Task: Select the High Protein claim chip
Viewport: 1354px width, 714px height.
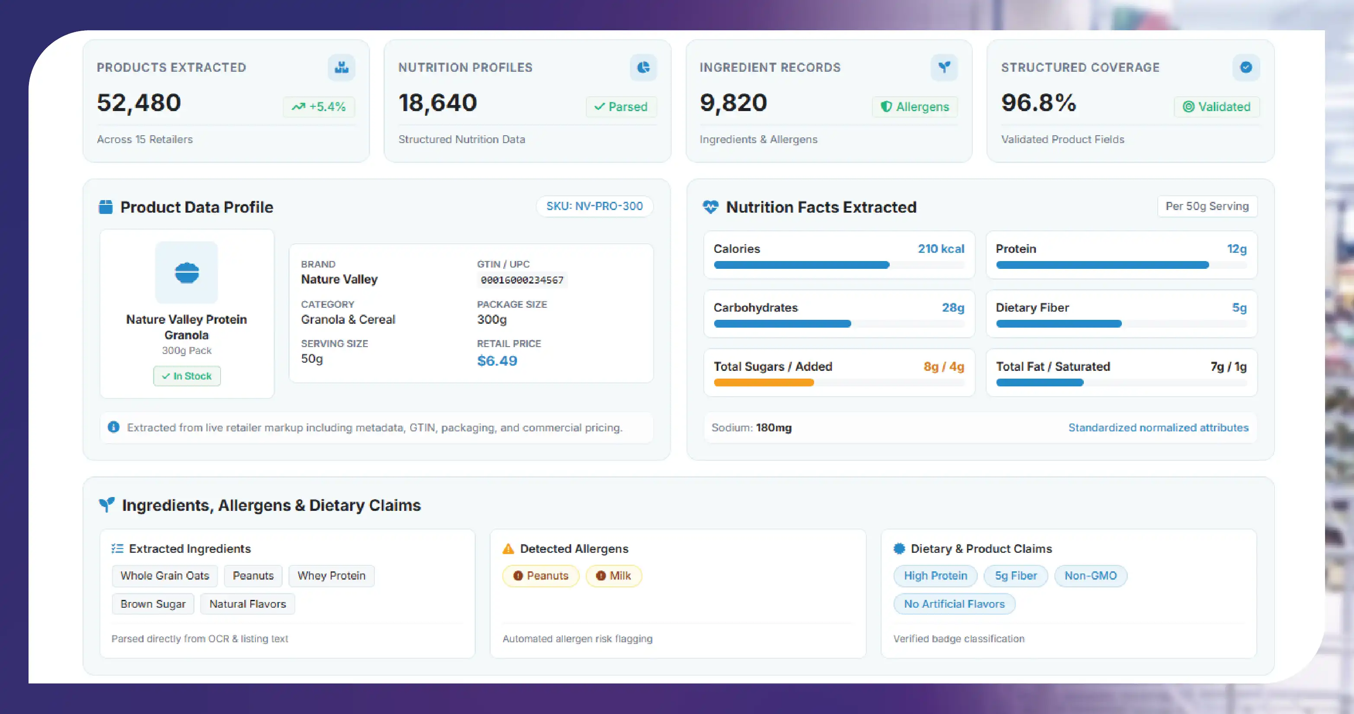Action: click(935, 576)
